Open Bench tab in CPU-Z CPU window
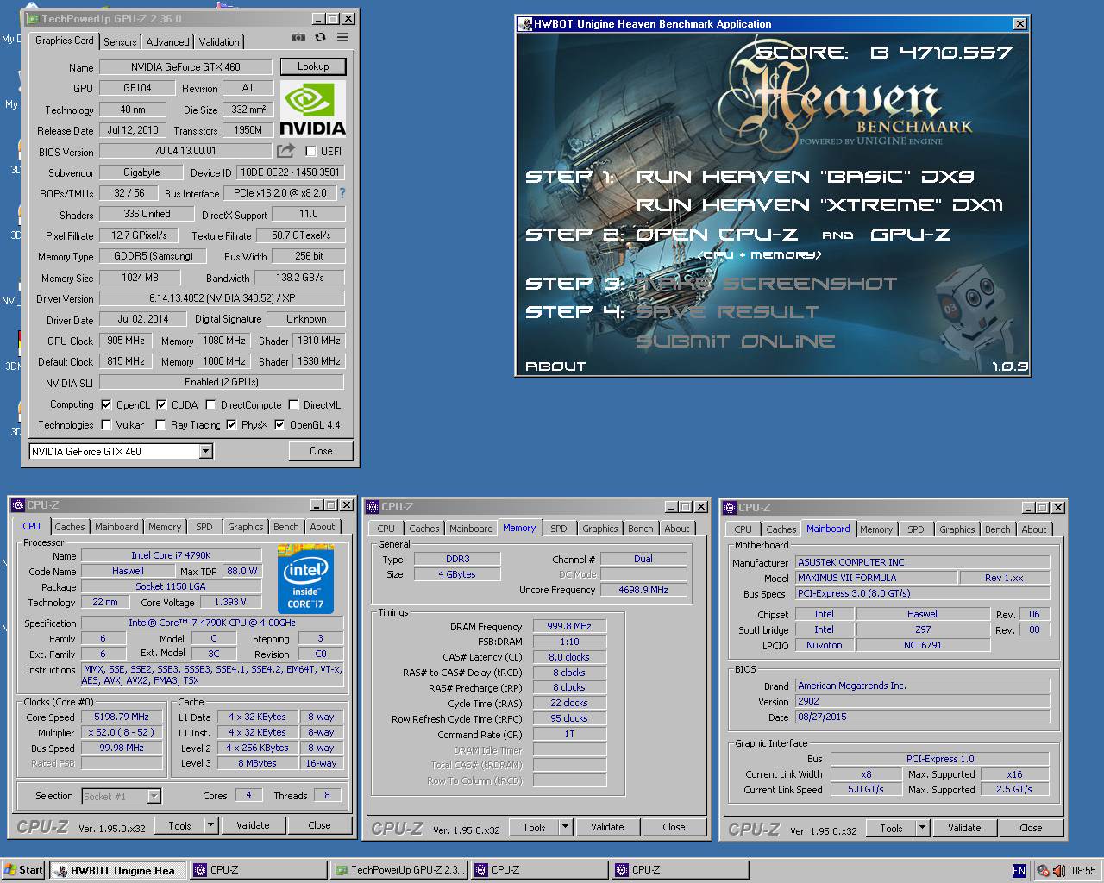Image resolution: width=1104 pixels, height=883 pixels. click(x=285, y=527)
